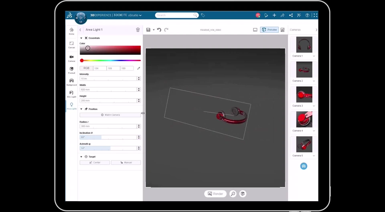This screenshot has width=385, height=212.
Task: Toggle the Preview mode button
Action: coord(269,30)
